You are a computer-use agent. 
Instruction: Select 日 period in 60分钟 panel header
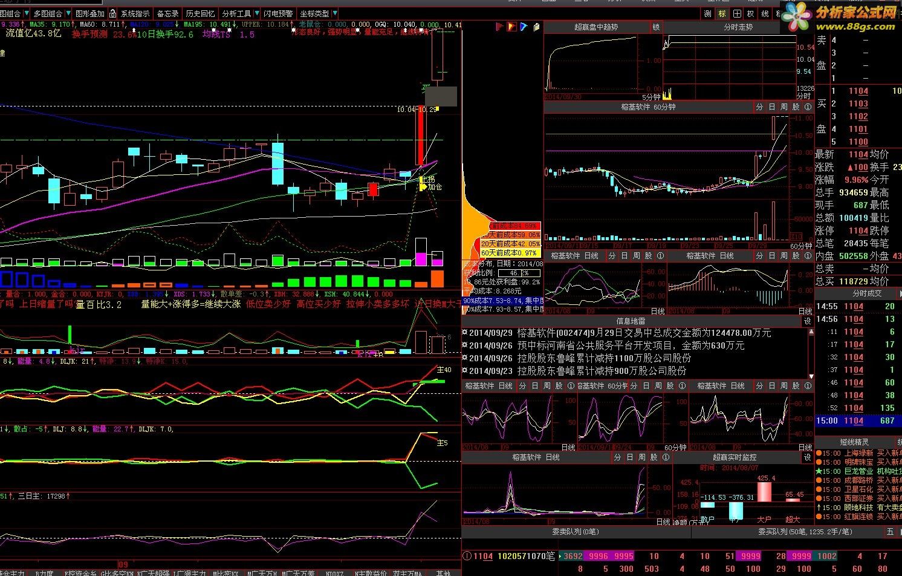click(772, 107)
